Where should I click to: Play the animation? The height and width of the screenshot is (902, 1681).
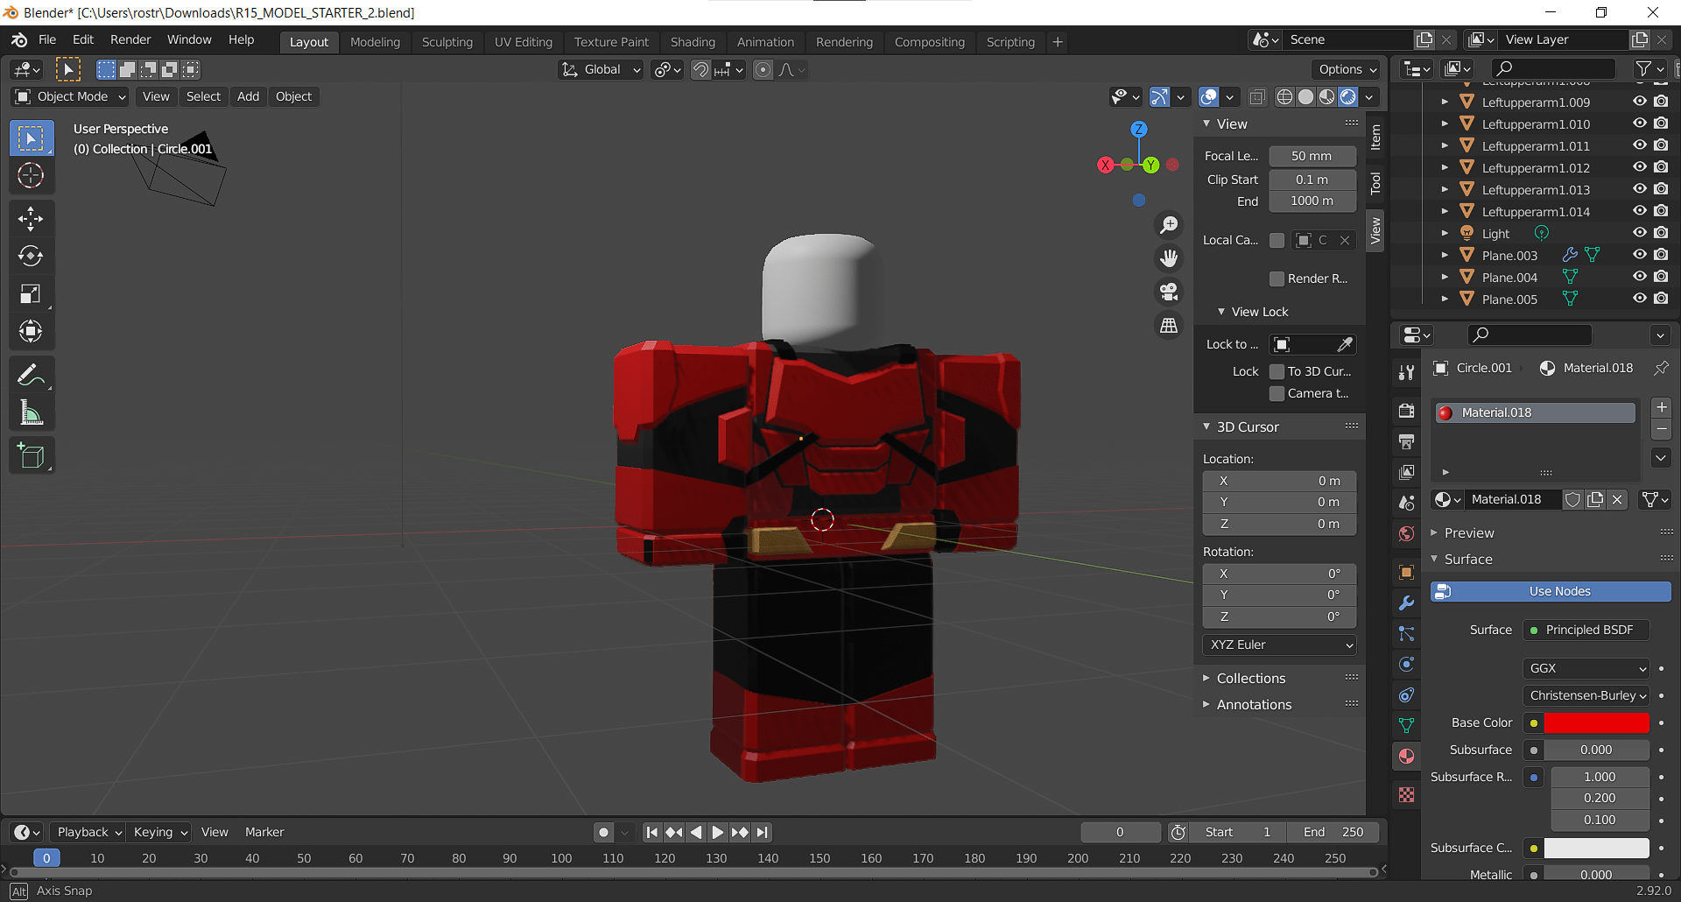pyautogui.click(x=717, y=832)
